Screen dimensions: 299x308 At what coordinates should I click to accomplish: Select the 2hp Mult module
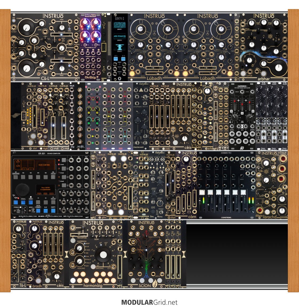pyautogui.click(x=72, y=116)
